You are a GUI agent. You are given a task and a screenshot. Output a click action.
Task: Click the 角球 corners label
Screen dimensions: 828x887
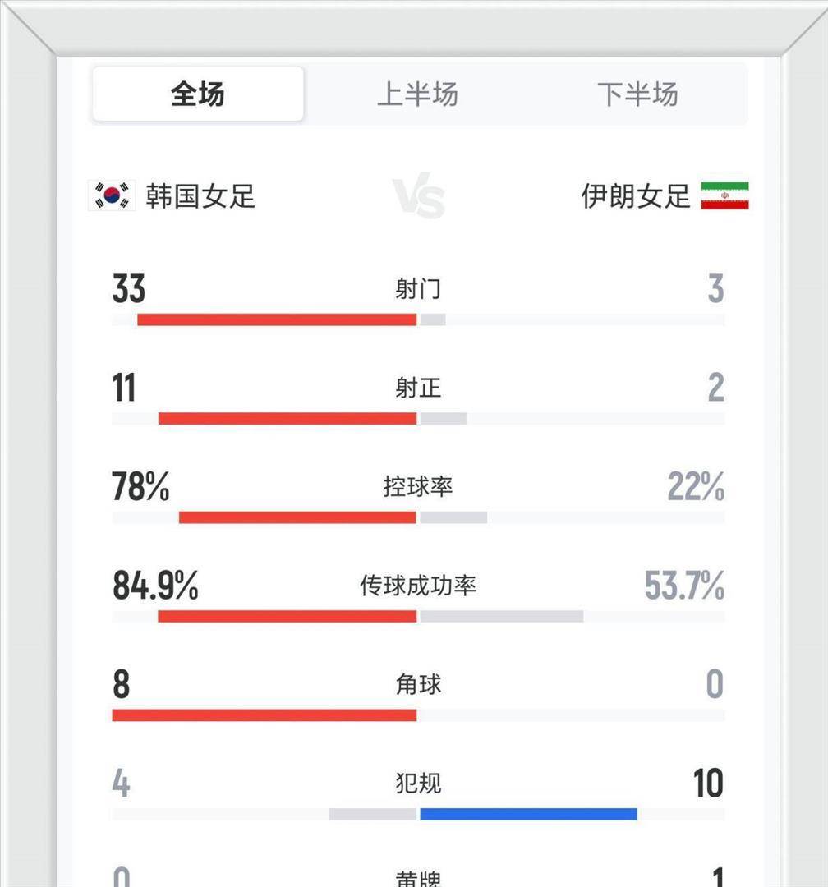click(x=418, y=684)
